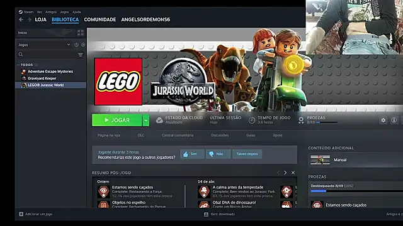Screen dimensions: 403x226
Task: Open the Manual thumbnail
Action: click(x=320, y=159)
